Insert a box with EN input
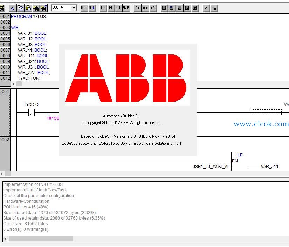The image size is (289, 247). pos(172,8)
